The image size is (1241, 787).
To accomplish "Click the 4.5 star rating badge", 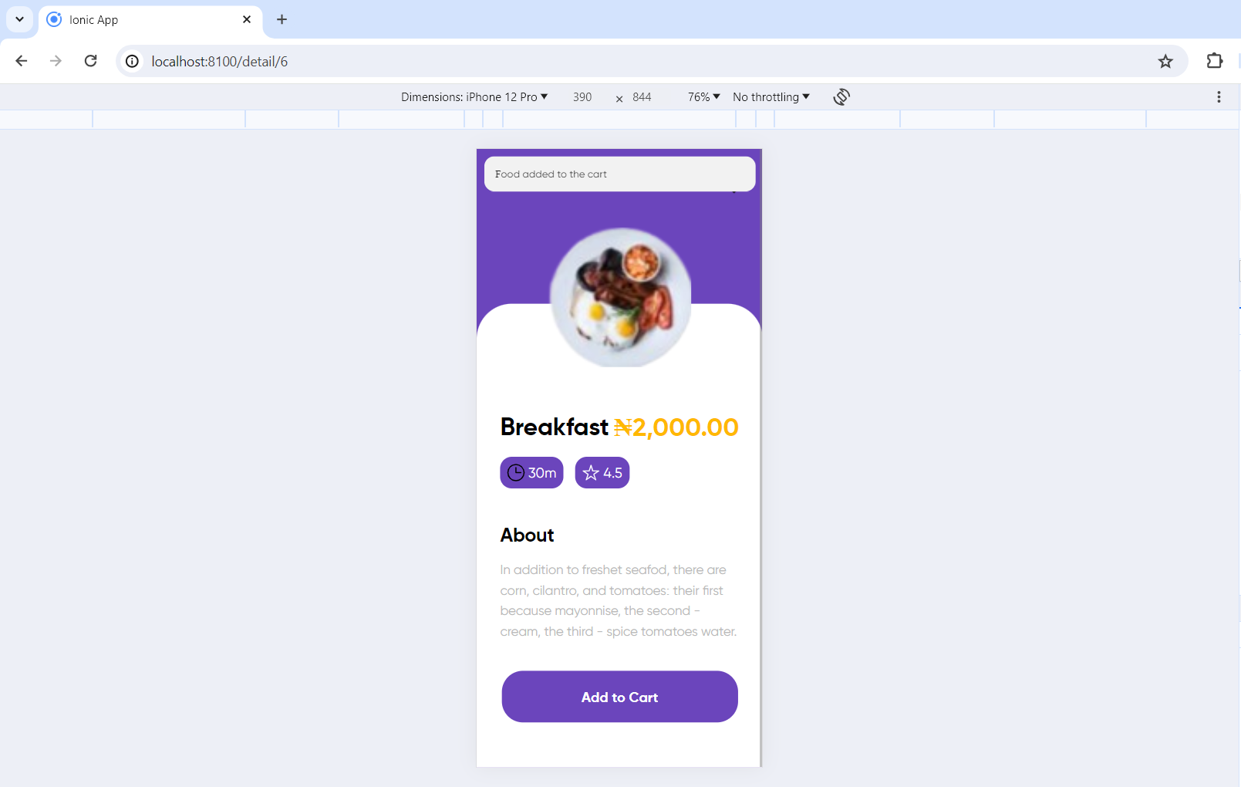I will coord(602,472).
